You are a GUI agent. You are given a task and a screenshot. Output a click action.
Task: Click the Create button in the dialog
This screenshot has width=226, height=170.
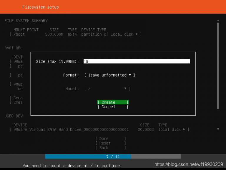click(x=113, y=102)
